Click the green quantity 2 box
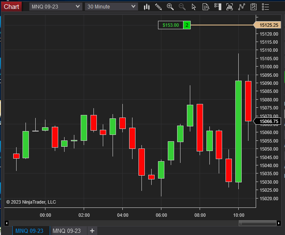 (x=187, y=25)
